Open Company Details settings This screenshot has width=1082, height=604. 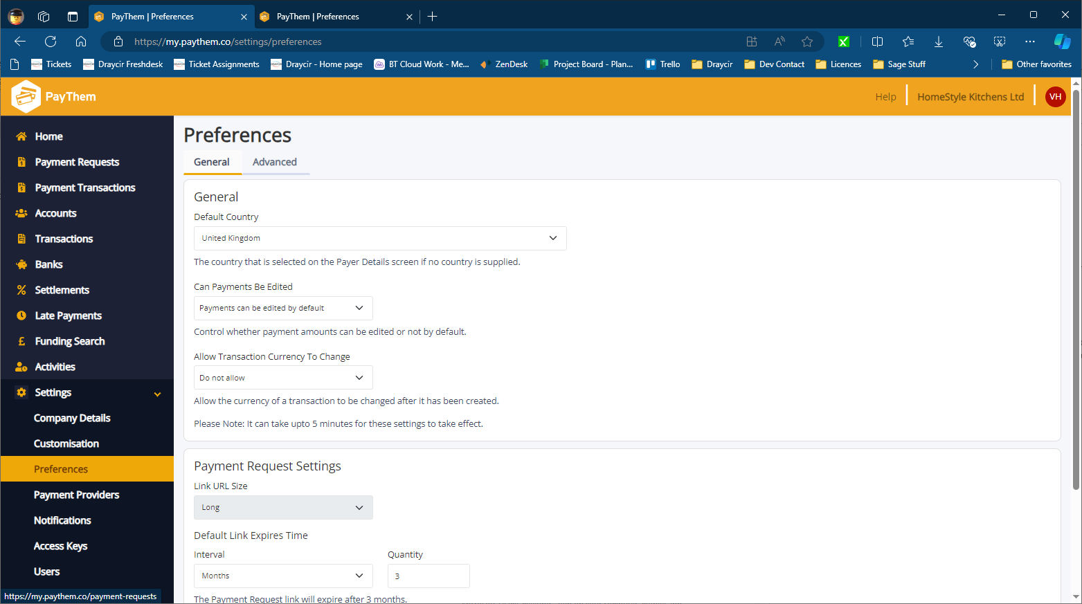point(72,418)
